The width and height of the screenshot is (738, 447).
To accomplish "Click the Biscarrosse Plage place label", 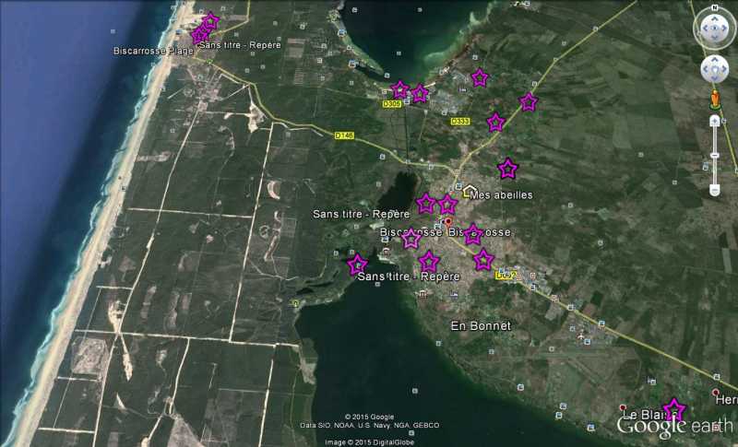I will pyautogui.click(x=153, y=51).
